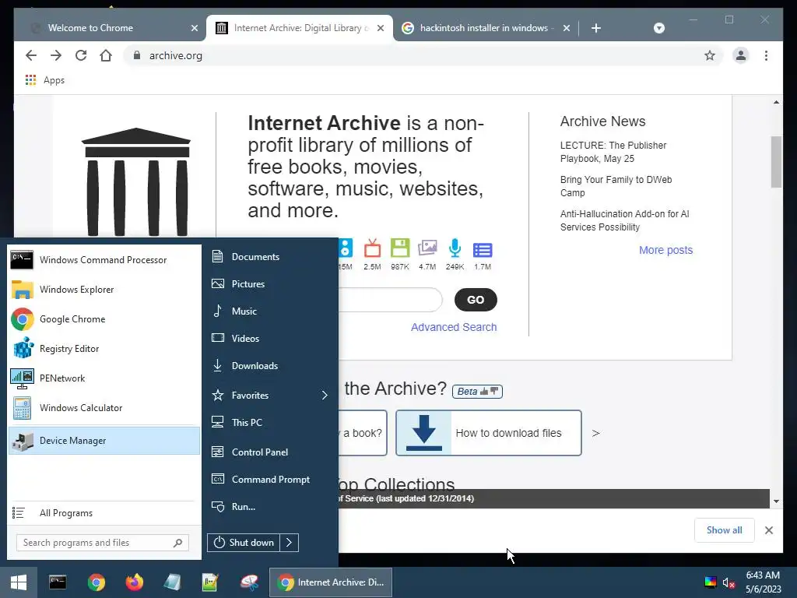Click the muted volume tray icon
This screenshot has height=598, width=797.
729,582
